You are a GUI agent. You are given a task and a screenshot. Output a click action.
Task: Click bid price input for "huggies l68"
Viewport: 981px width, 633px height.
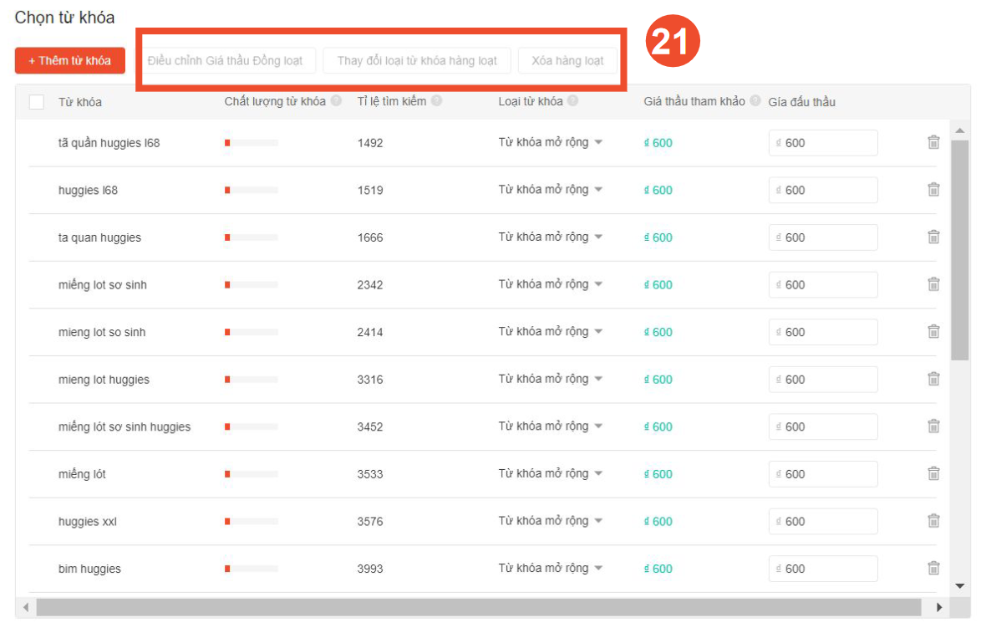(x=822, y=190)
